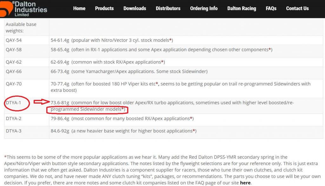Select the '62-69.4g' stock RX/Apex description
The width and height of the screenshot is (325, 186).
click(108, 62)
